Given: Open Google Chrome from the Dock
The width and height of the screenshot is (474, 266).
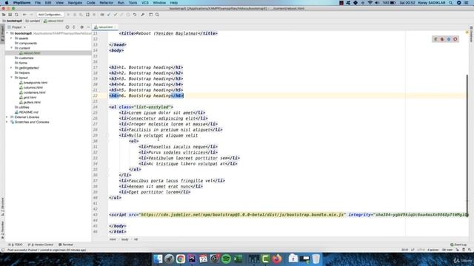Looking at the screenshot, I should 181,259.
